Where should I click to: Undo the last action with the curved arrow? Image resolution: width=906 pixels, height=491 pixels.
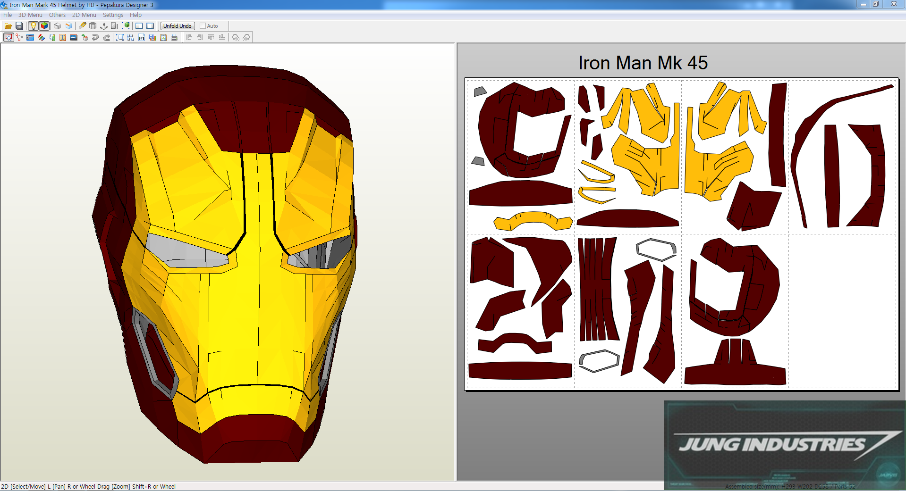tap(95, 37)
